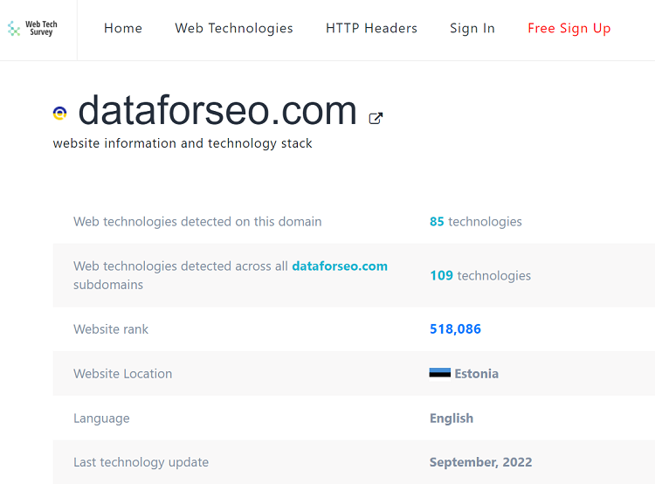Click the 'Language' row label
This screenshot has height=484, width=655.
pos(101,418)
